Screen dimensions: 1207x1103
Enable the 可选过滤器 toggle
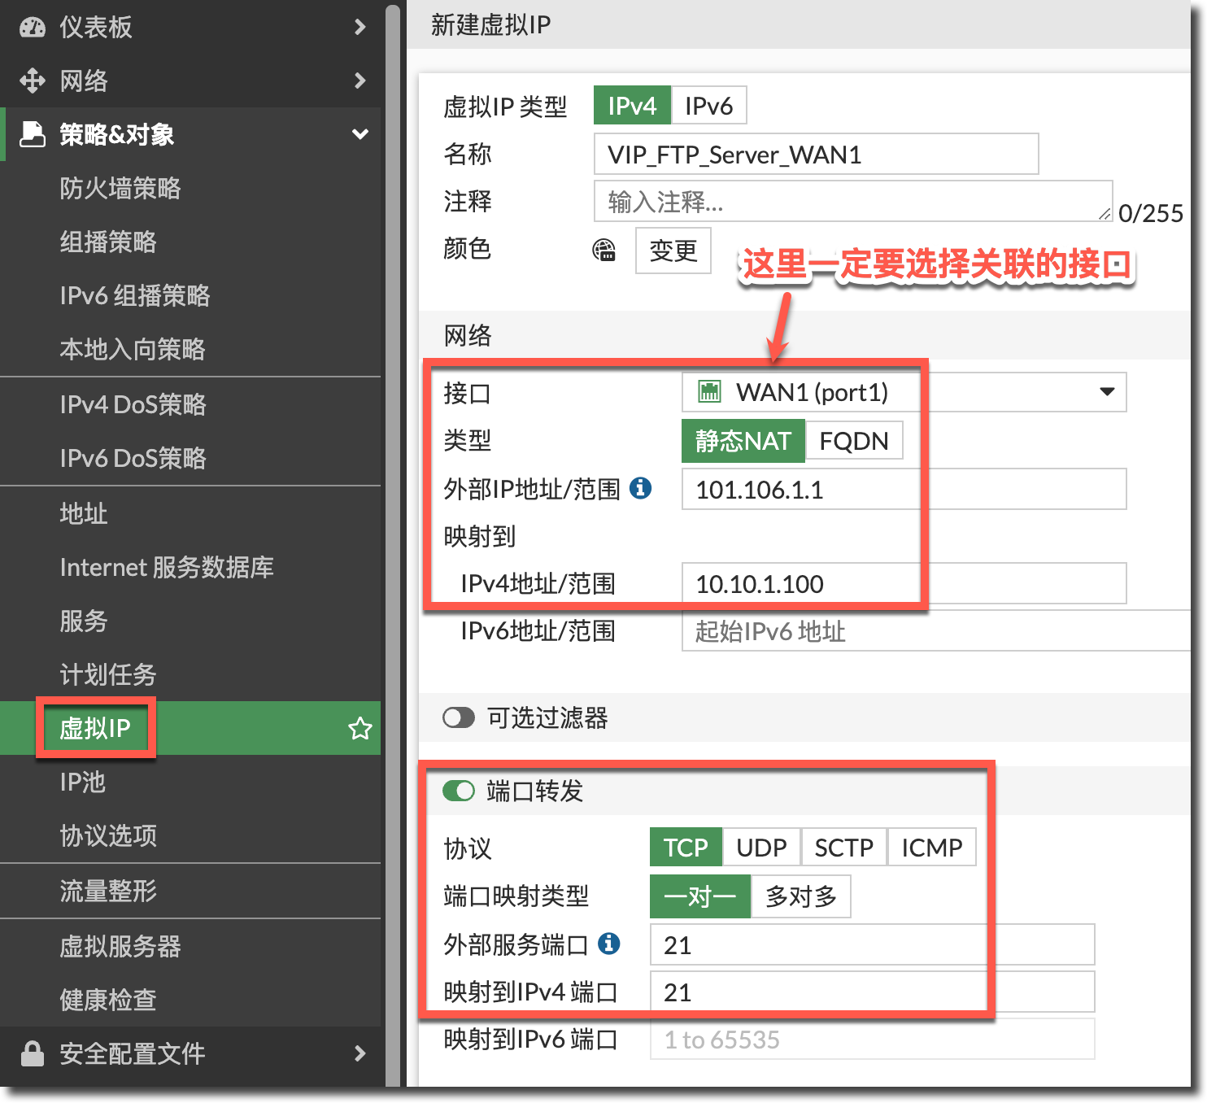pos(459,717)
